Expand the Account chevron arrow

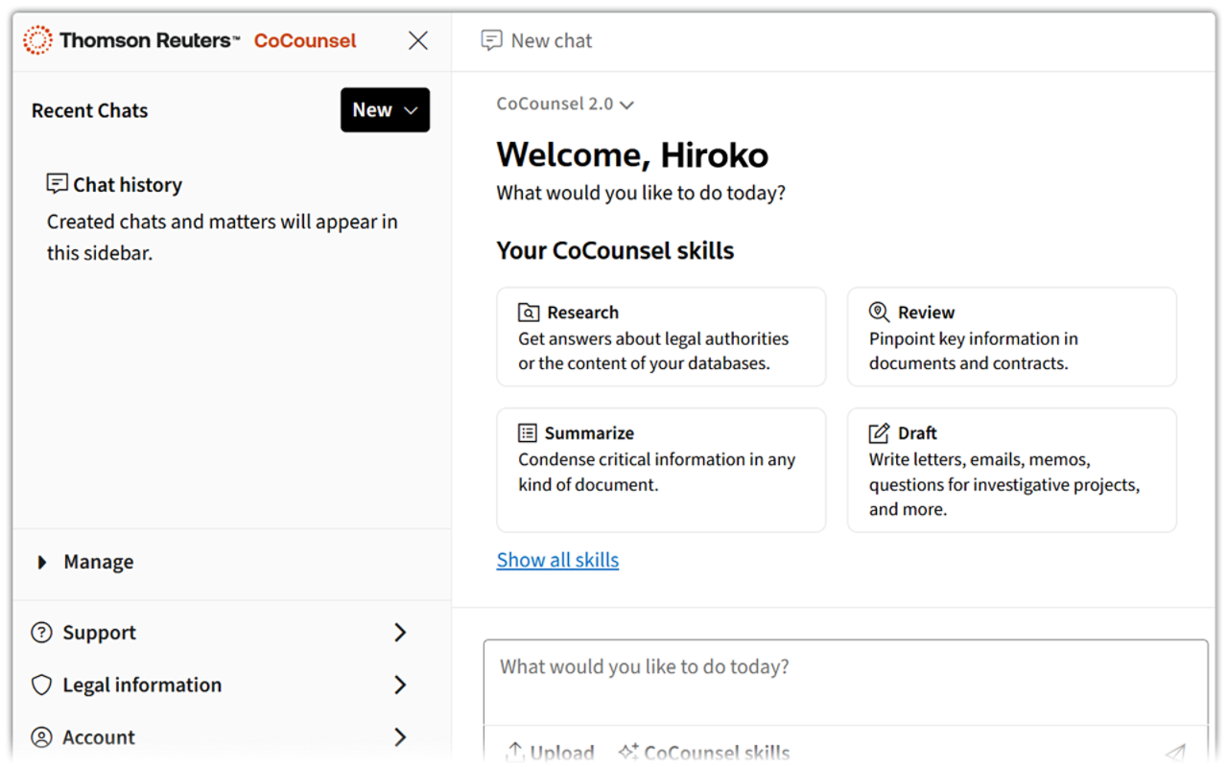(400, 737)
